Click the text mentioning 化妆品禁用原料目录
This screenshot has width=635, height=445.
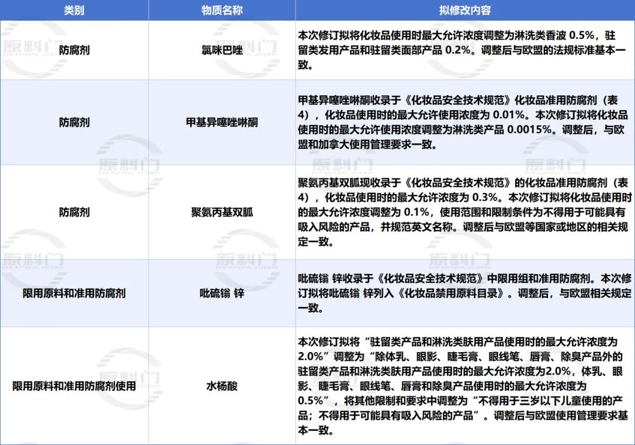click(x=464, y=293)
